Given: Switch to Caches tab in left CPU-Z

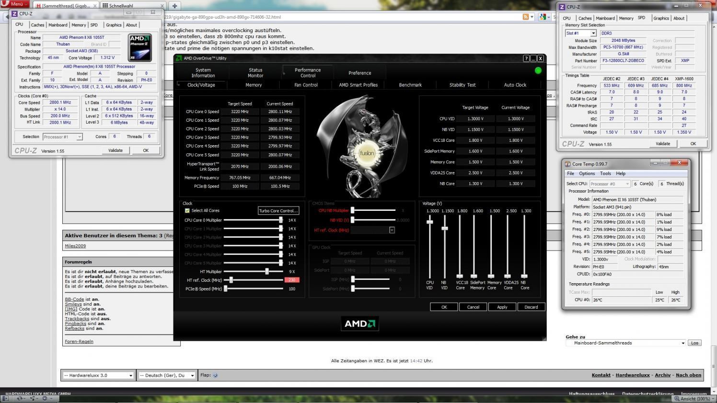Looking at the screenshot, I should (x=37, y=25).
